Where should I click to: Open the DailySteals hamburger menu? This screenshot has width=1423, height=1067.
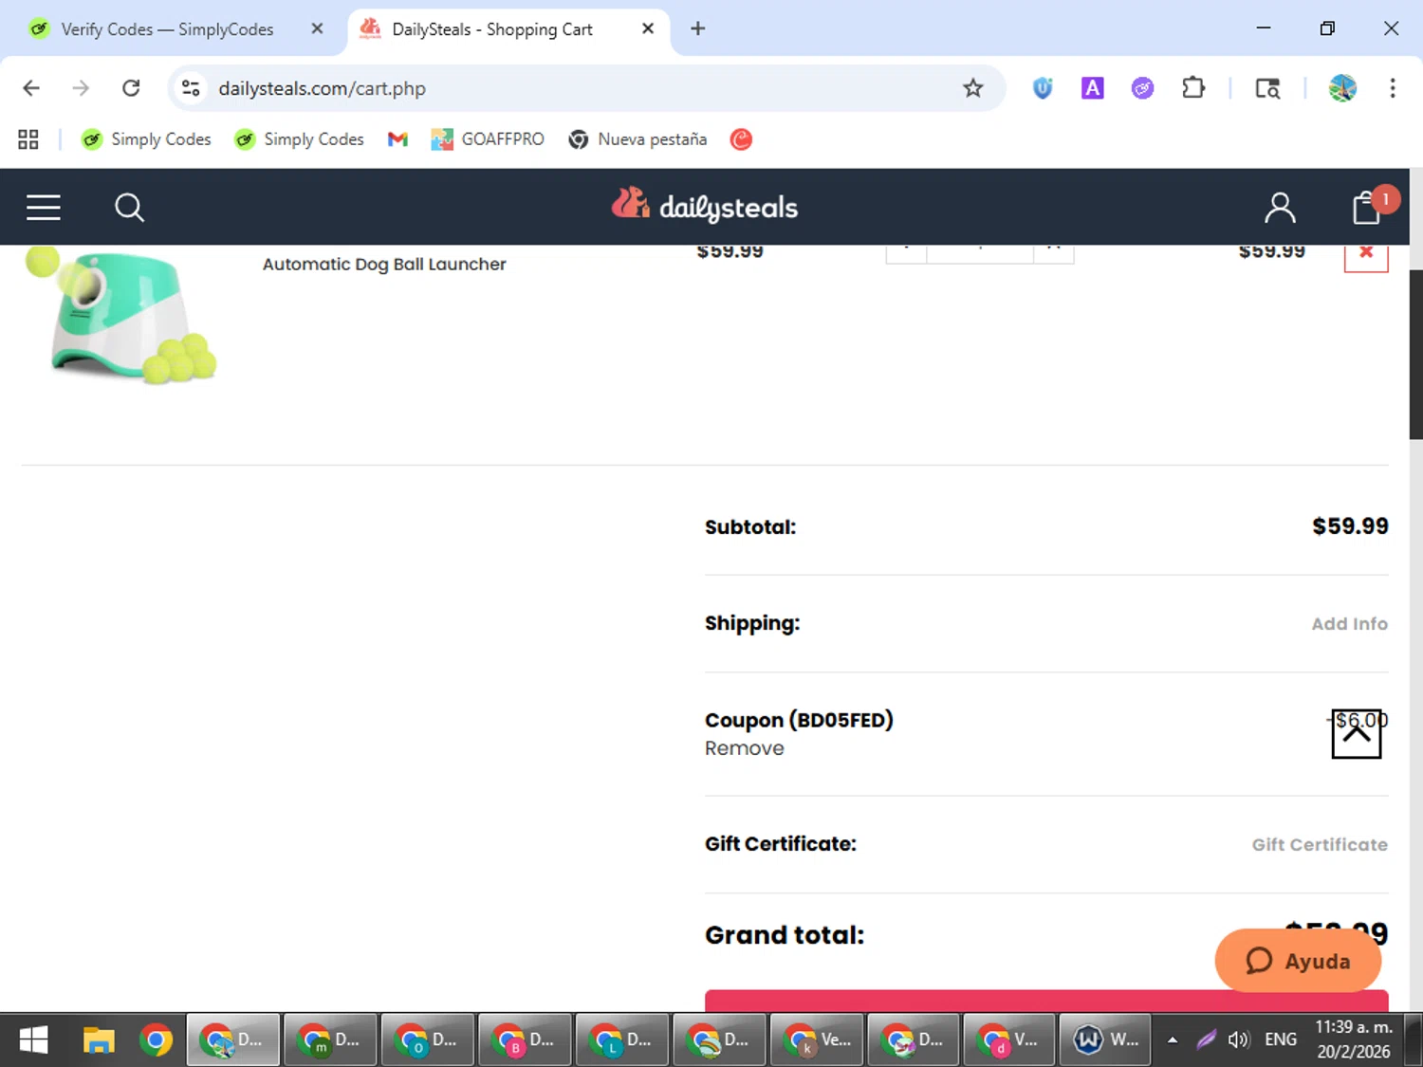[44, 207]
